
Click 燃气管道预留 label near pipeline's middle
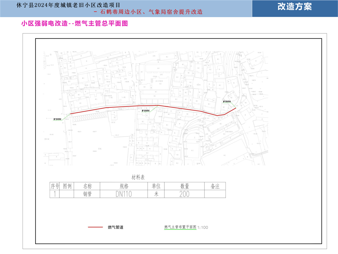(146, 111)
